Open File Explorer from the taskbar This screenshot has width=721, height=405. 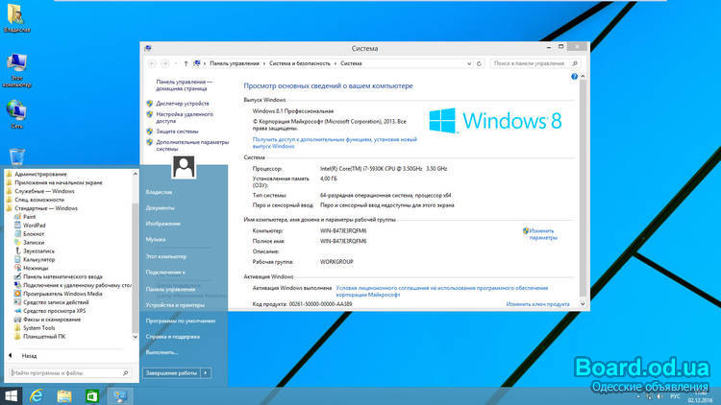point(64,395)
